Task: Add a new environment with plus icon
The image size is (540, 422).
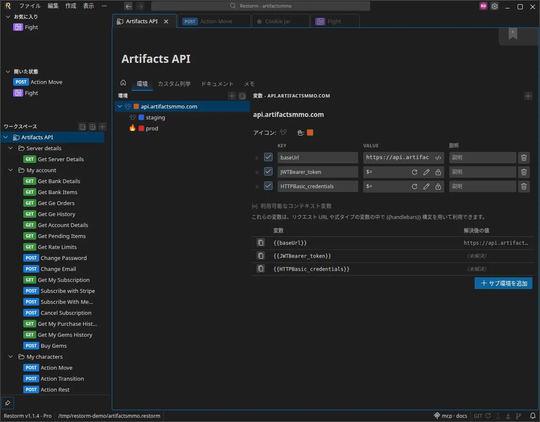Action: 232,96
